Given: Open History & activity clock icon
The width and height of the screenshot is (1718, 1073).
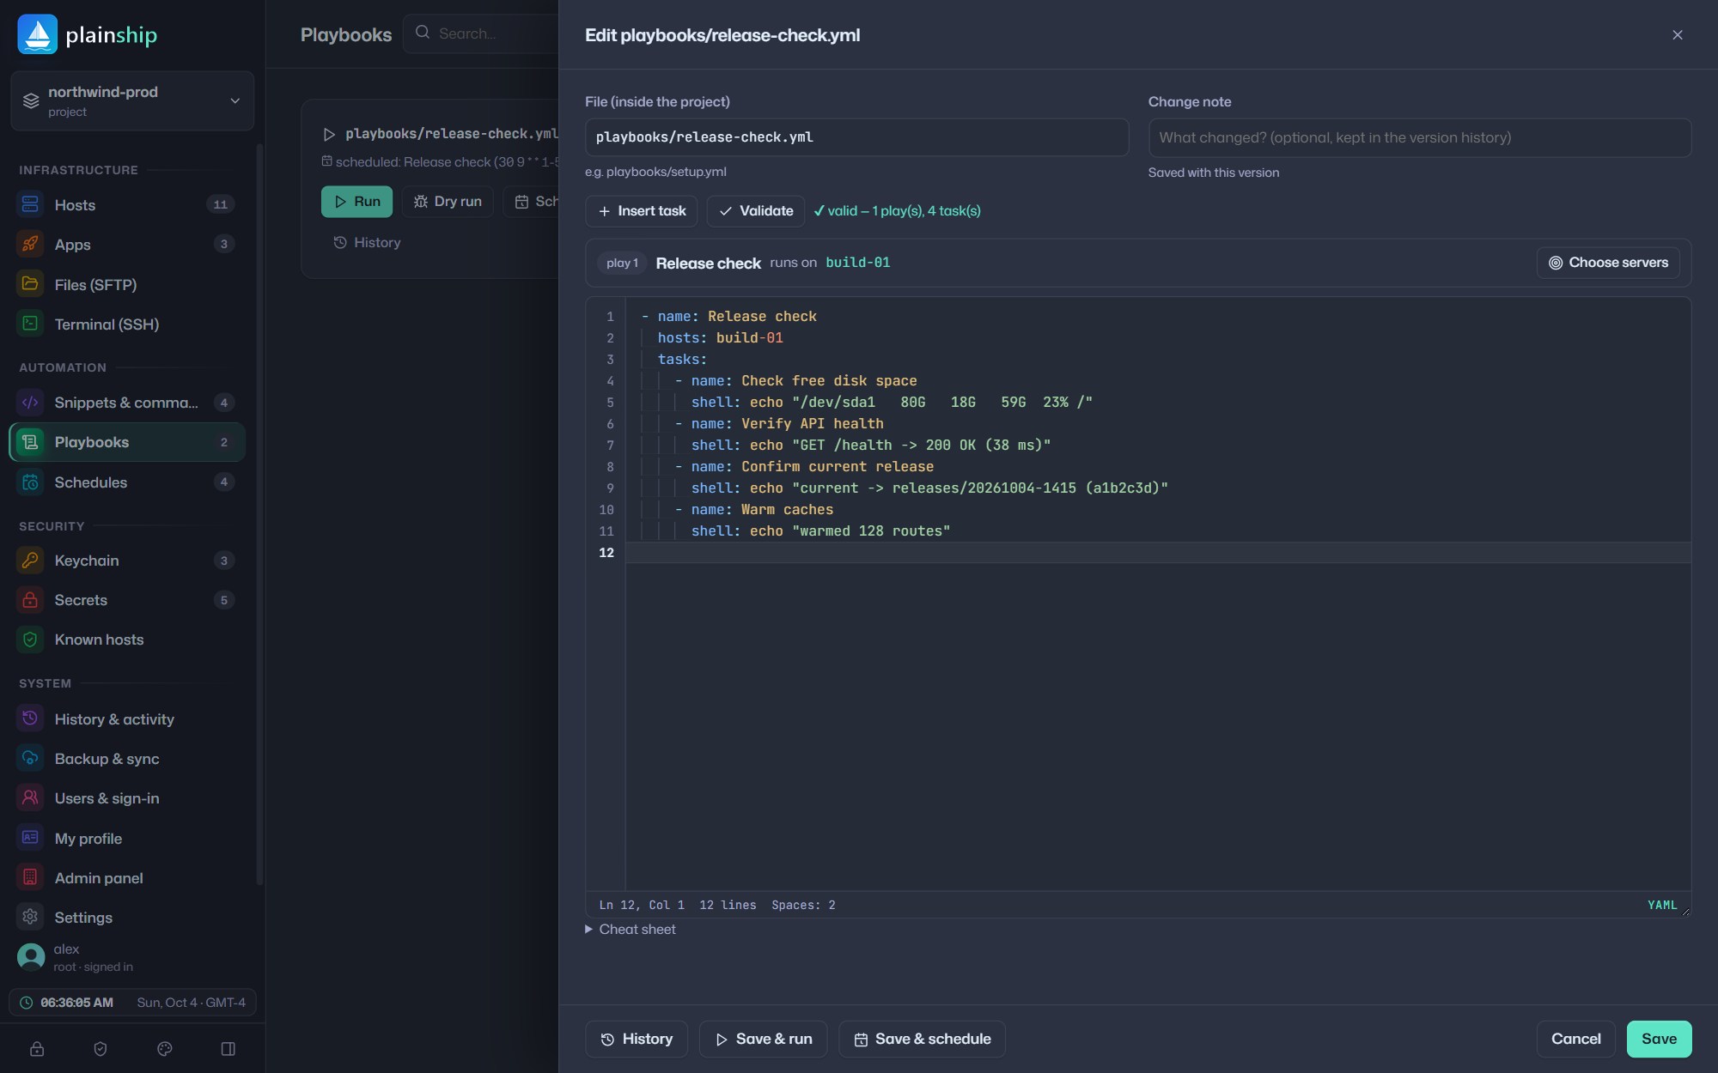Looking at the screenshot, I should point(30,718).
